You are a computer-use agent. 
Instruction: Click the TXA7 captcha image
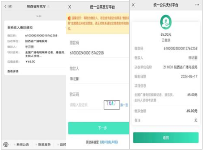[112, 105]
